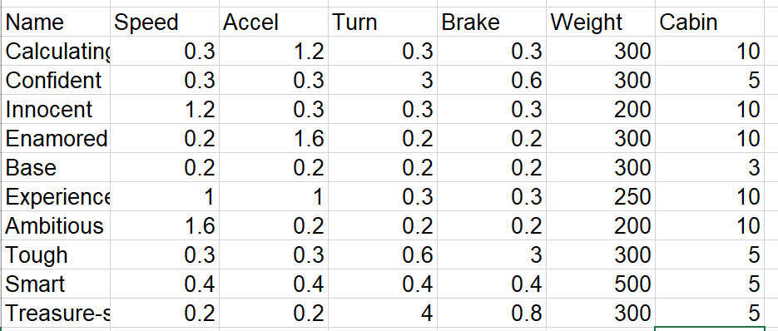Click Smart weight value 500
Image resolution: width=778 pixels, height=331 pixels.
(601, 284)
